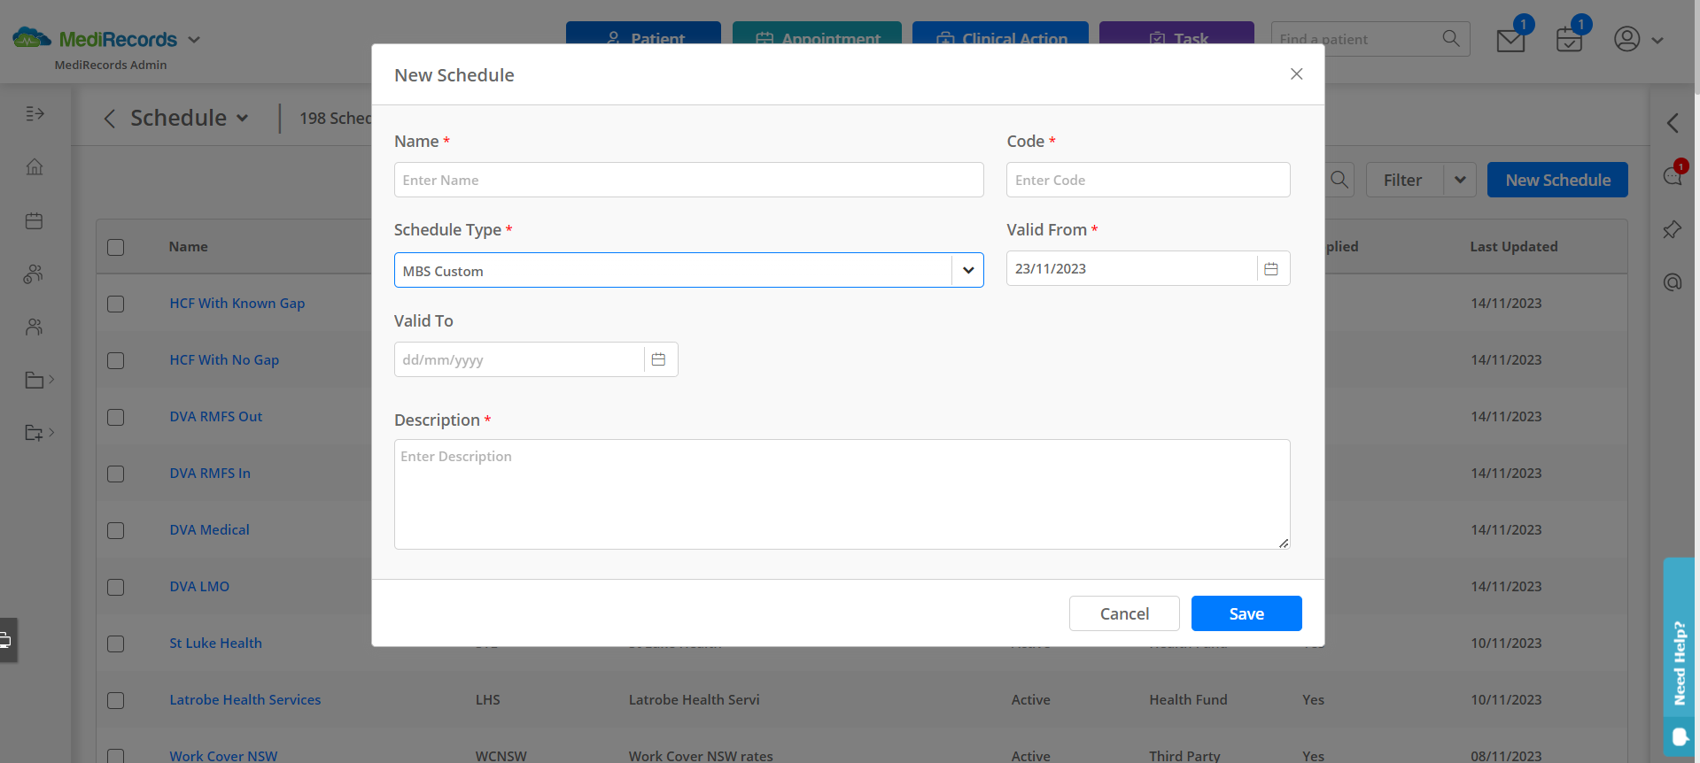Check the DVA Medical row checkbox
The height and width of the screenshot is (763, 1700).
tap(115, 530)
